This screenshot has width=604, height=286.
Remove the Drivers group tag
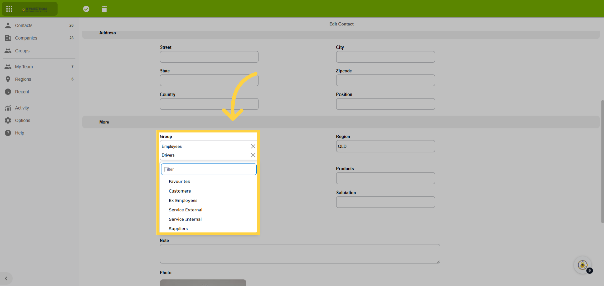pos(253,155)
